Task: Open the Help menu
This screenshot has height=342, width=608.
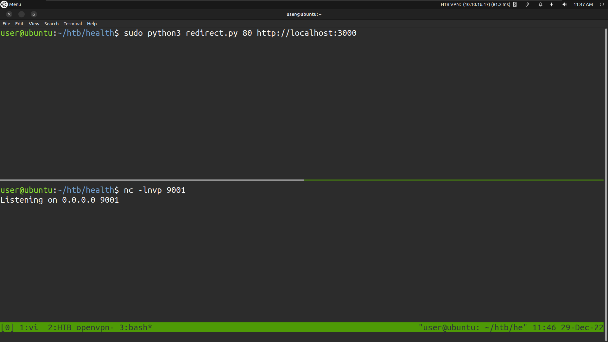Action: coord(92,23)
